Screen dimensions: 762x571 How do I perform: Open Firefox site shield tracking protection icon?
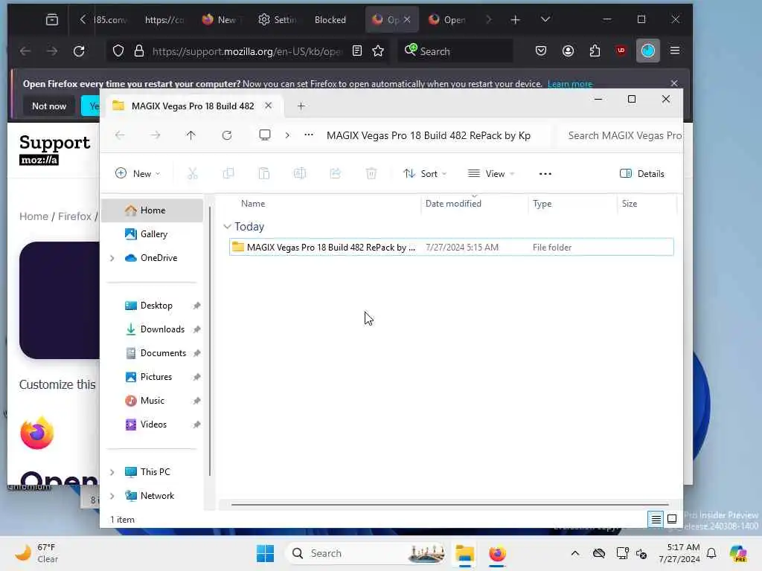[x=118, y=51]
